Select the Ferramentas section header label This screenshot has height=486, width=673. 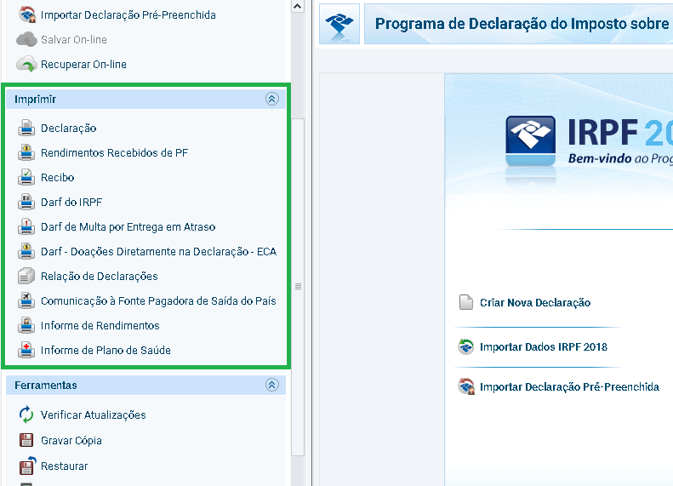(45, 385)
